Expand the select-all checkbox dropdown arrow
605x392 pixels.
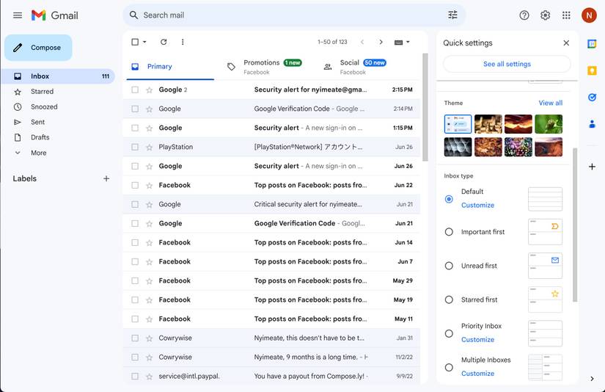[x=144, y=42]
